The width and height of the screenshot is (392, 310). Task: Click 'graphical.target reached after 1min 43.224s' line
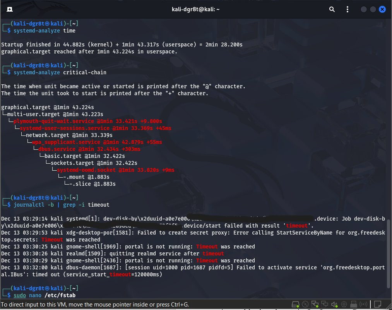tap(89, 51)
